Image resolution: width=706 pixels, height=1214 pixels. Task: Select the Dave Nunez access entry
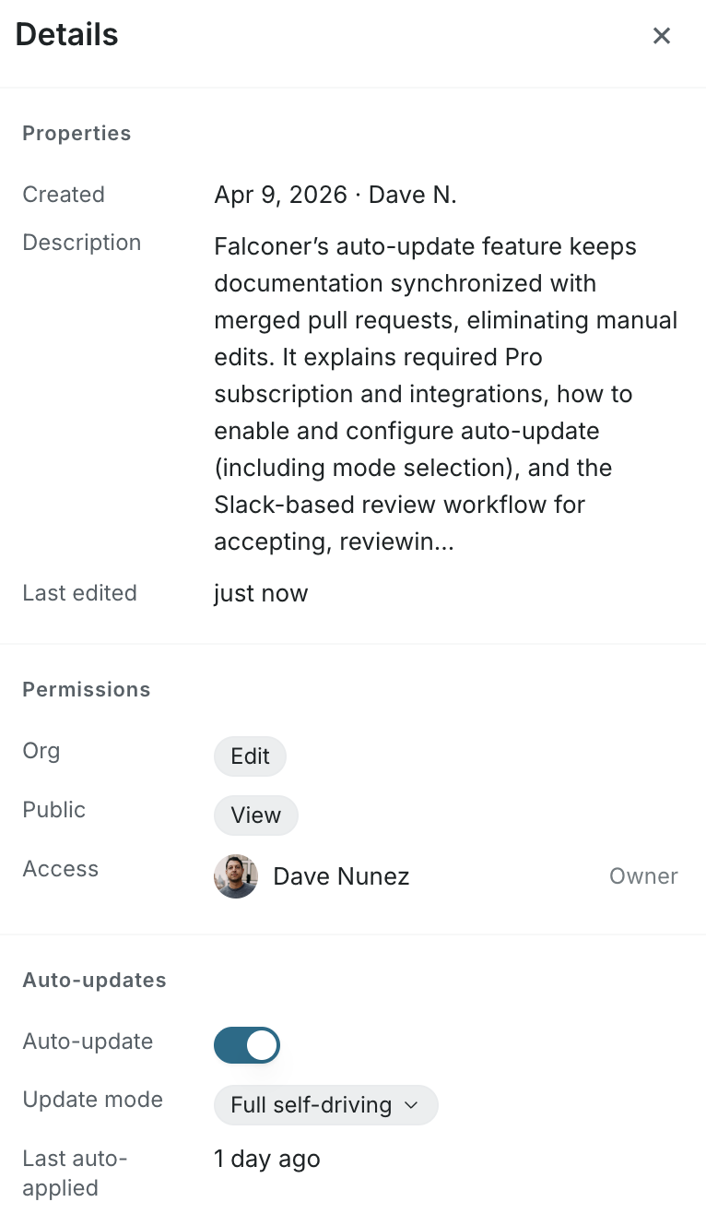click(446, 876)
